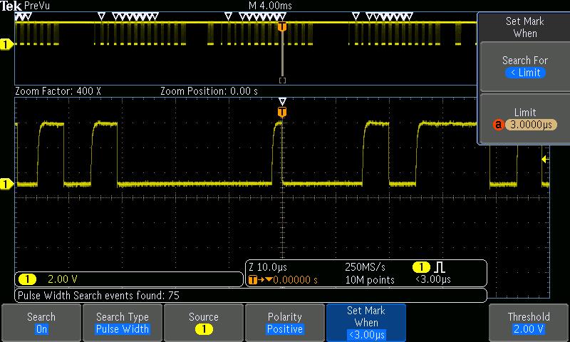Image resolution: width=570 pixels, height=342 pixels.
Task: Click the channel 1 trigger source badge in readout
Action: [x=421, y=267]
